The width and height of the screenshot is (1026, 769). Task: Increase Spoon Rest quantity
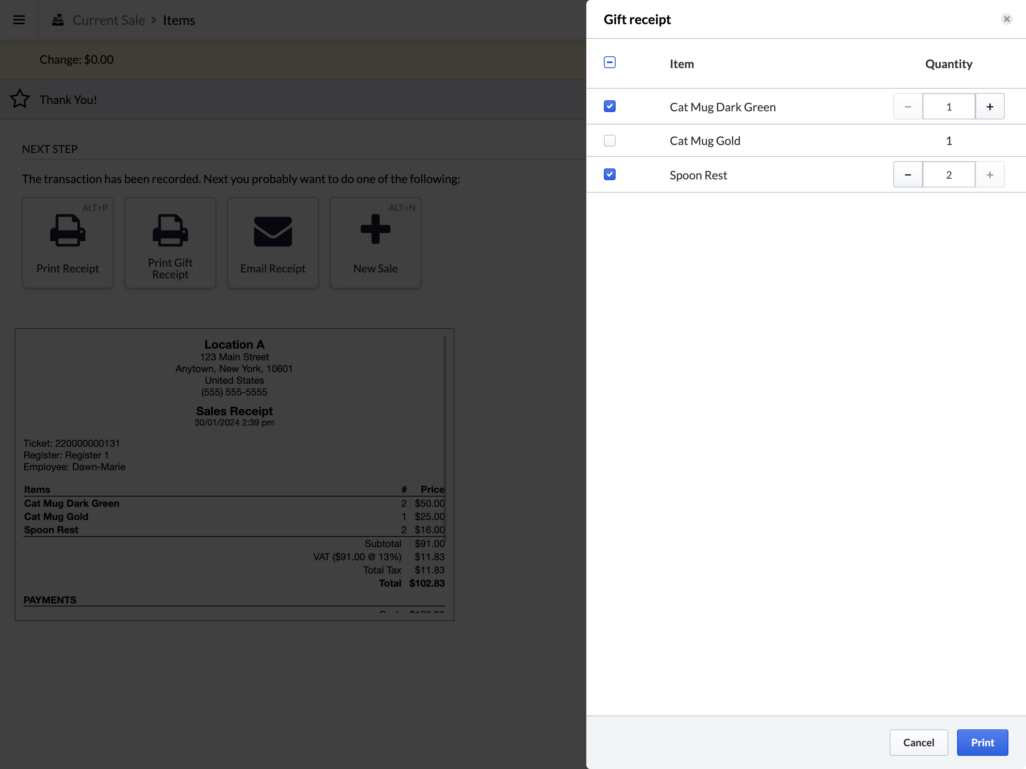990,175
